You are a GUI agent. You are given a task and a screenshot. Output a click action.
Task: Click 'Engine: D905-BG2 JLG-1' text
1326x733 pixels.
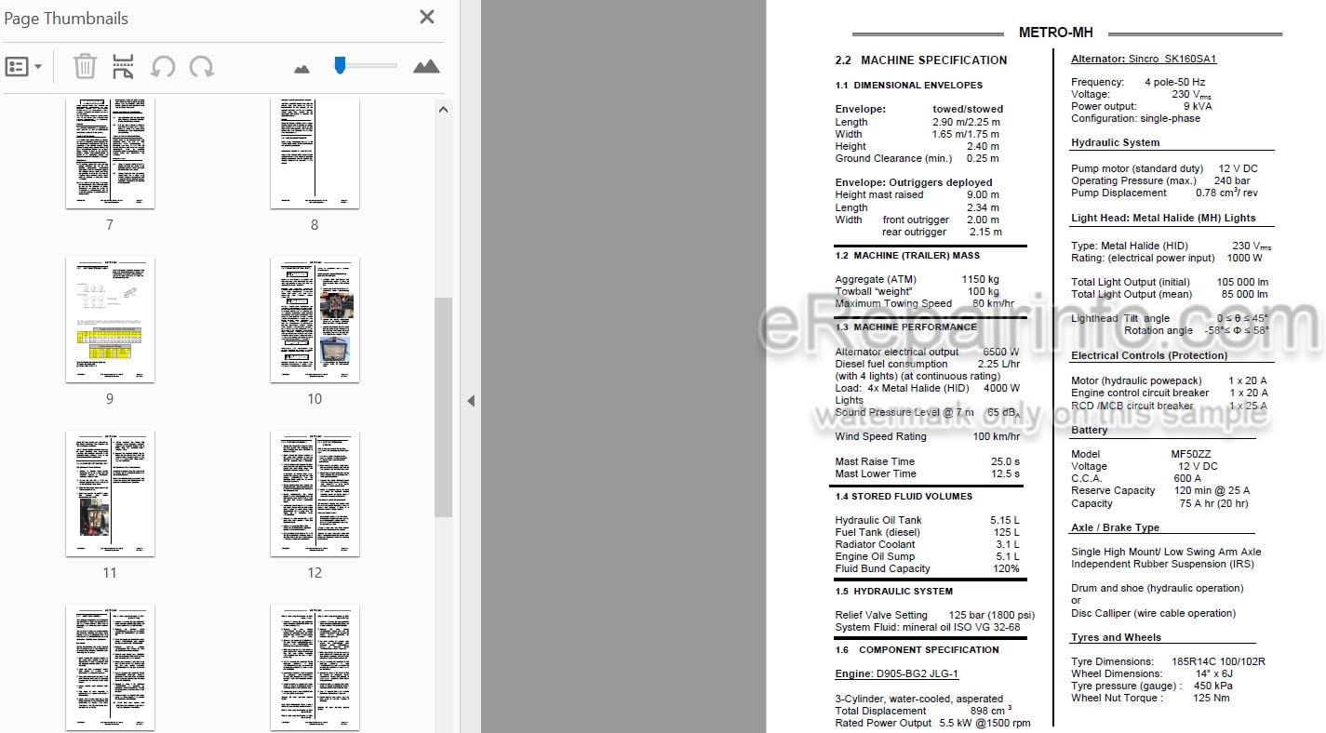(x=896, y=673)
